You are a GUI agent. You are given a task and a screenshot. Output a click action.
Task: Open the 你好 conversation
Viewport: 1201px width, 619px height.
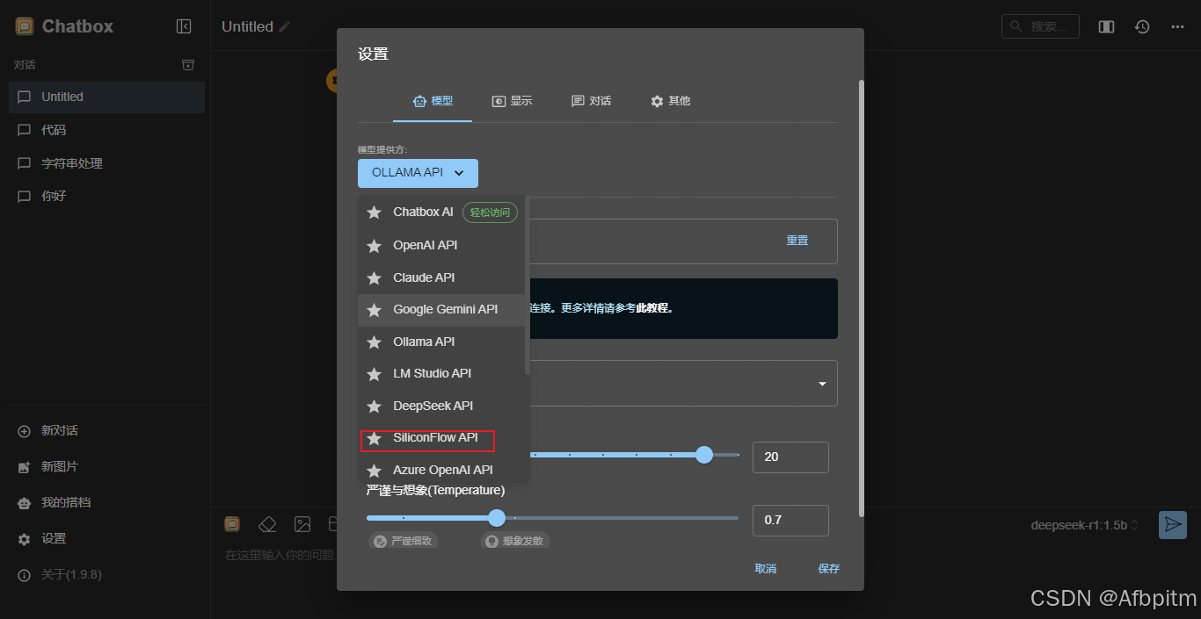click(x=106, y=196)
